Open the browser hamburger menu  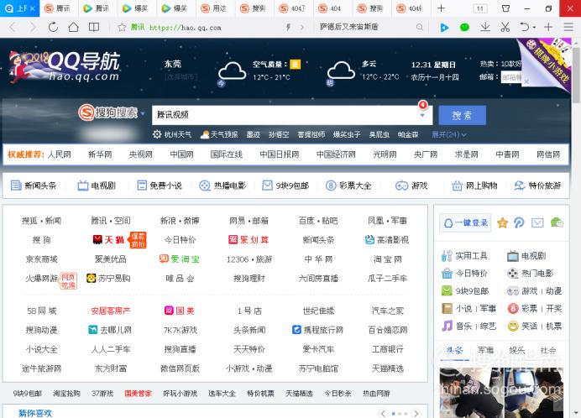(x=568, y=27)
